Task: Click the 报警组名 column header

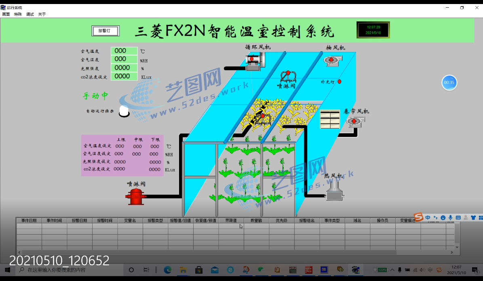Action: (307, 221)
